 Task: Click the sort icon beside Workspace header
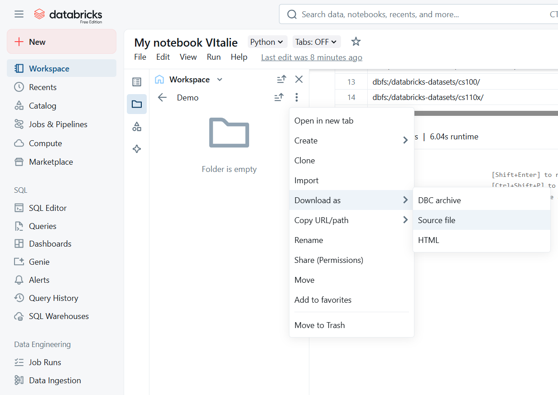point(281,80)
